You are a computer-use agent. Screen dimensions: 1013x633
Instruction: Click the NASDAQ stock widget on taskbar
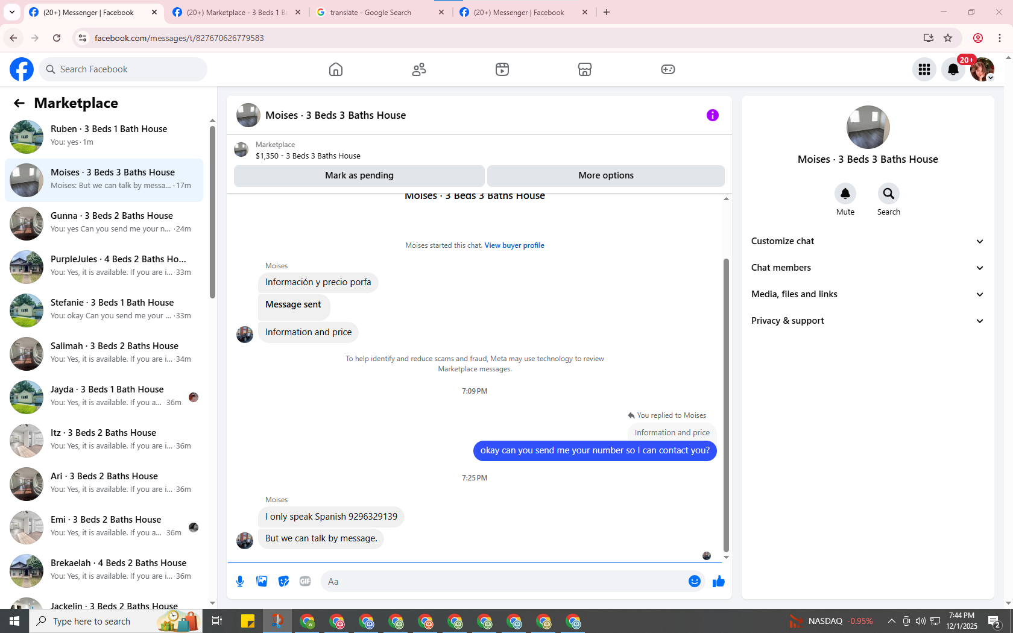(831, 621)
